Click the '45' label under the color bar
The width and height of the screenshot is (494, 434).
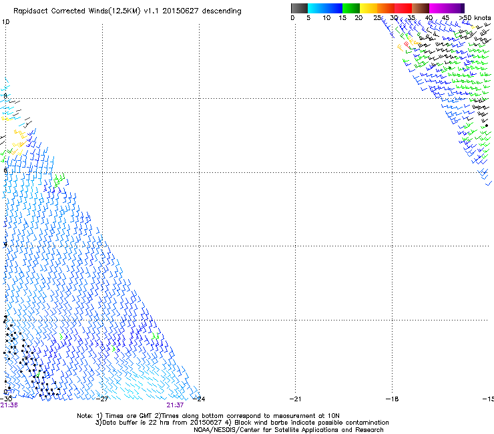(x=445, y=17)
